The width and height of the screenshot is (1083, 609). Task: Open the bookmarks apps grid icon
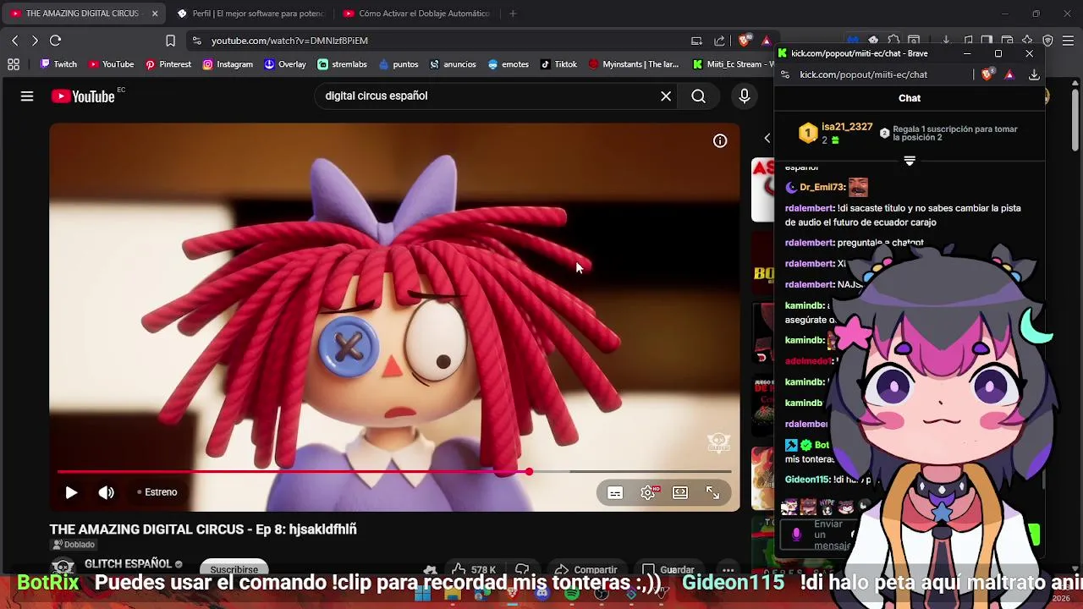coord(14,64)
